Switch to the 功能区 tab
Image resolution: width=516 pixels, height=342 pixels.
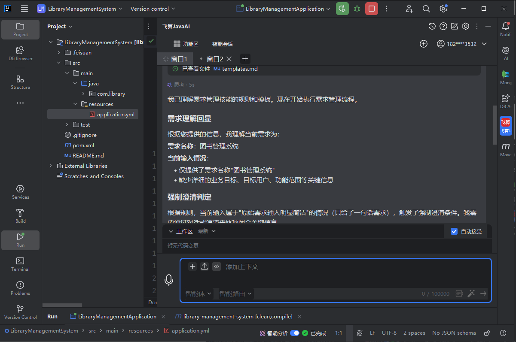[x=186, y=44]
